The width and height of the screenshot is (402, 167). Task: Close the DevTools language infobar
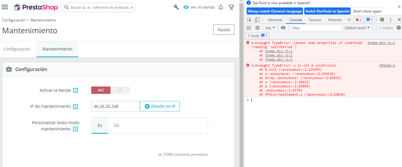click(399, 7)
